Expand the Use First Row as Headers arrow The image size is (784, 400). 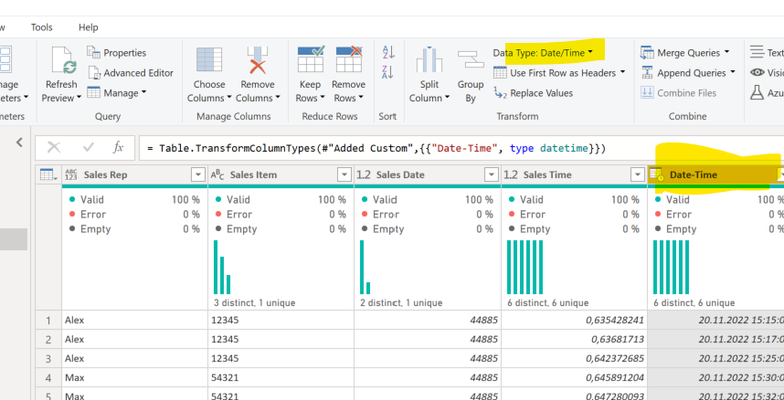[x=623, y=72]
